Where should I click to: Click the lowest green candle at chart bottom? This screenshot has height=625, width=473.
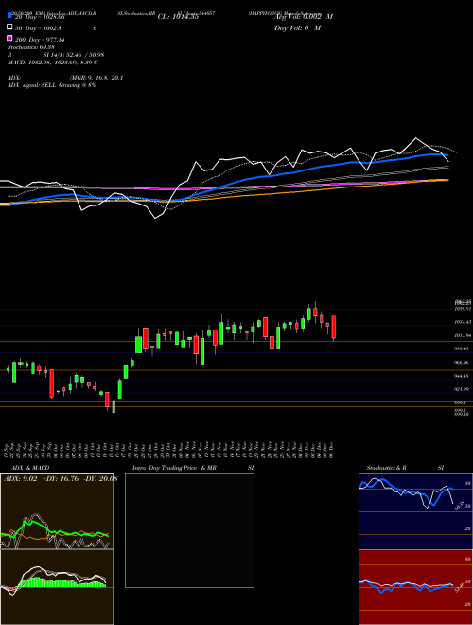click(114, 405)
